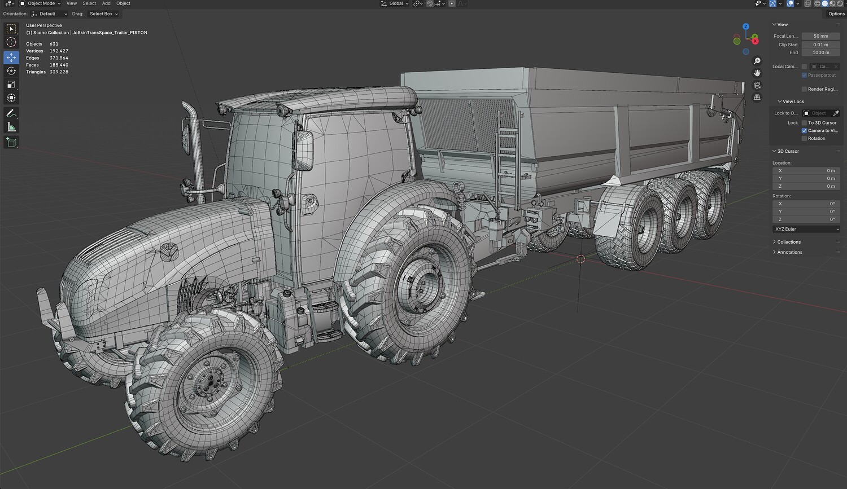Image resolution: width=847 pixels, height=489 pixels.
Task: Click the blue Z axis on the gizmo
Action: point(746,27)
